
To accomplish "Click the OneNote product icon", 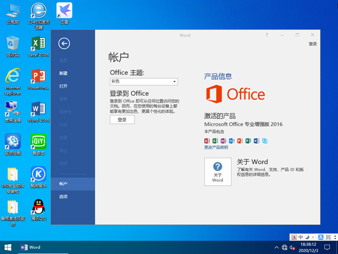I will pos(223,141).
